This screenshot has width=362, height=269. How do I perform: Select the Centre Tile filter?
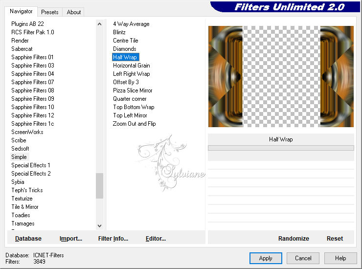(126, 41)
